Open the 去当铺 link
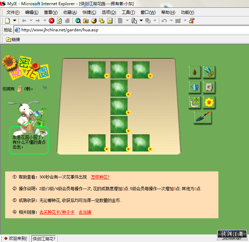 click(x=85, y=212)
